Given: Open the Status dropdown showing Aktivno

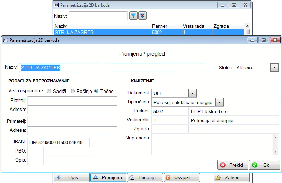Looking at the screenshot, I should pyautogui.click(x=274, y=68).
